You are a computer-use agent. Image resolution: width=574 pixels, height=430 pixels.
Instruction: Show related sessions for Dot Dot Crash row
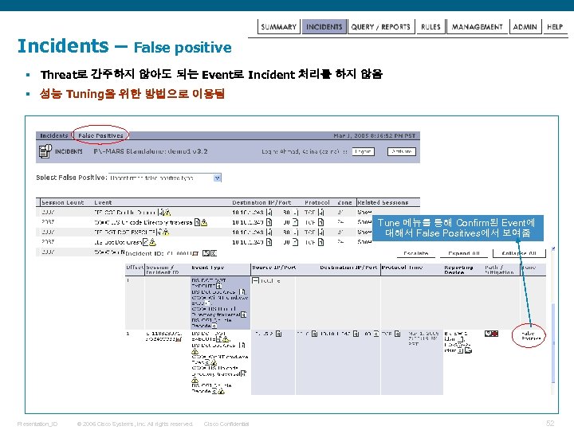tap(364, 242)
